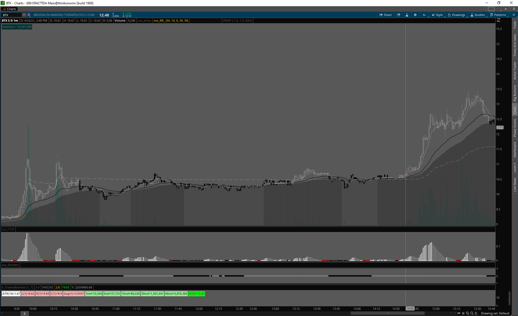518x316 pixels.
Task: Open the Level II side tab
Action: click(515, 167)
